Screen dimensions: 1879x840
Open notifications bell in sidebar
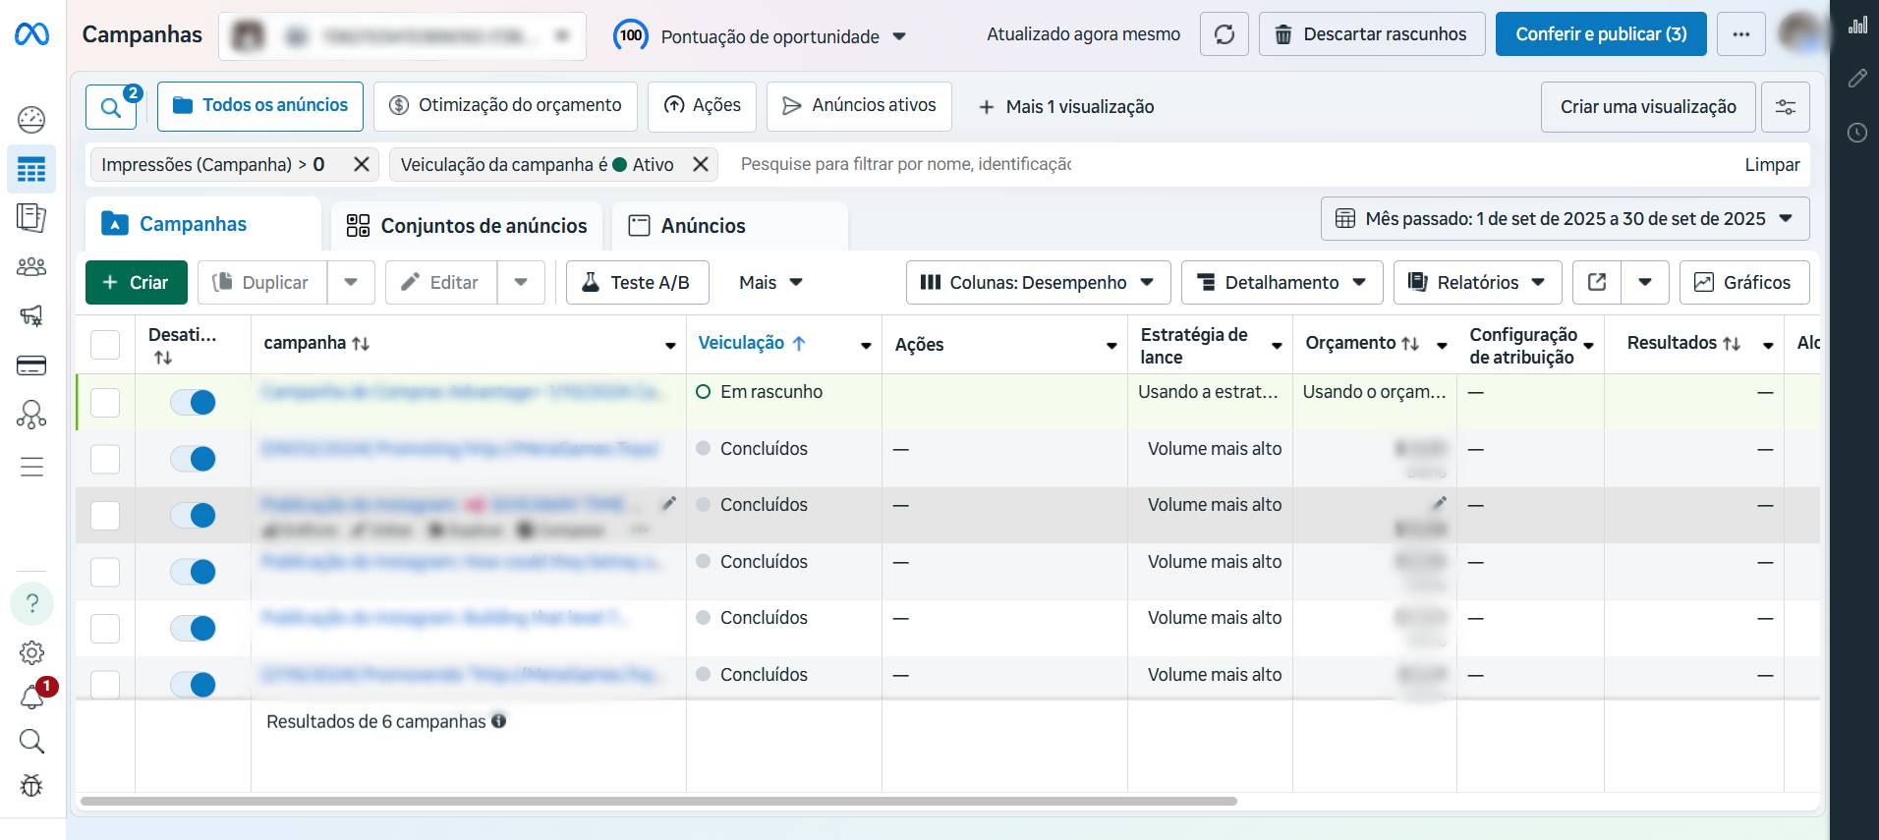(31, 698)
